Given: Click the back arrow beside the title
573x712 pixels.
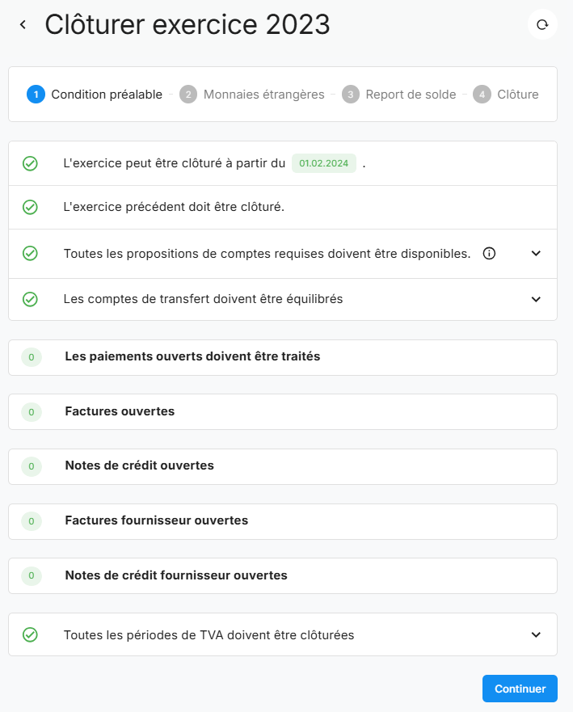Looking at the screenshot, I should [x=23, y=25].
